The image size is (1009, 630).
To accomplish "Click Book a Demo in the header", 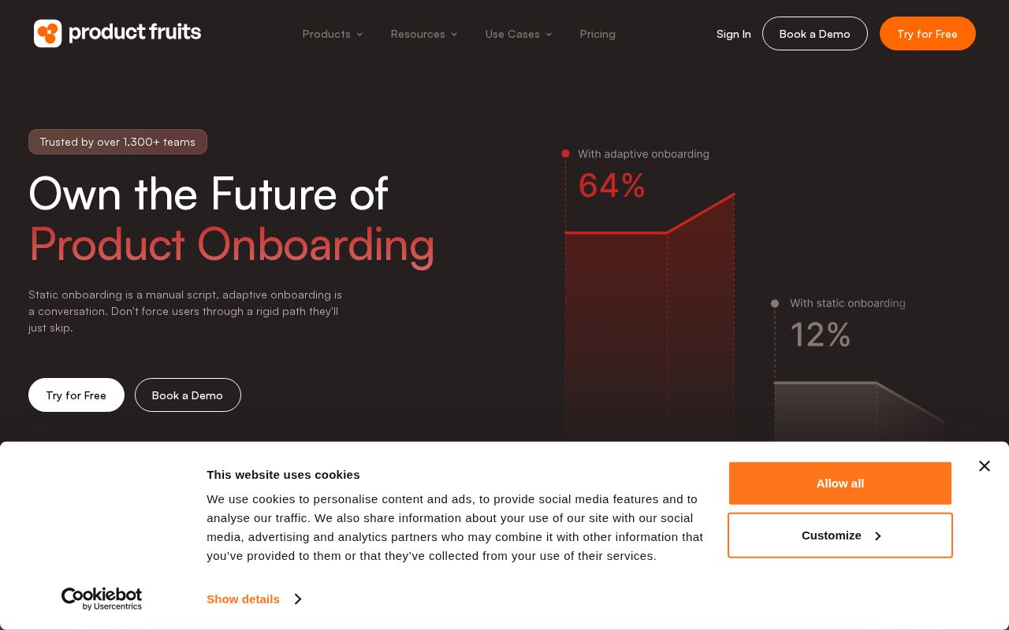I will pyautogui.click(x=815, y=34).
